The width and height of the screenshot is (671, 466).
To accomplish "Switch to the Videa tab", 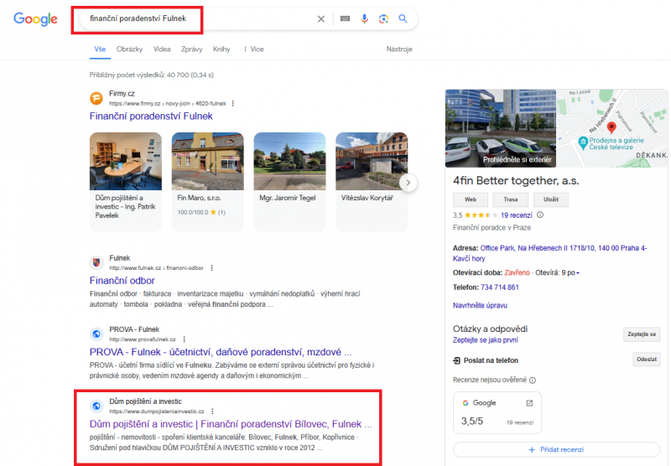I will [162, 49].
